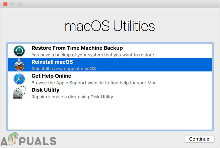Viewport: 220px width, 148px height.
Task: Close the macOS Utilities window with the red button
Action: coord(5,4)
